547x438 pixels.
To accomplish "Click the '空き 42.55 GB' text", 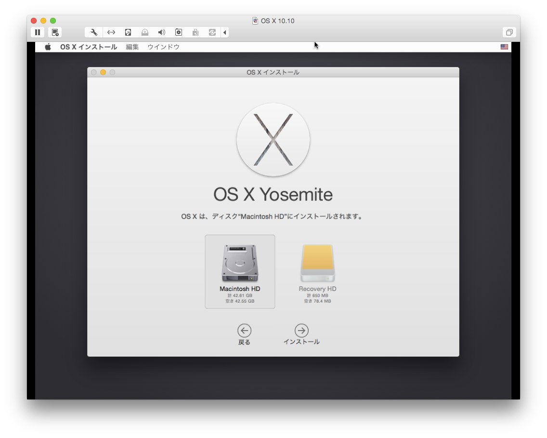I will 240,301.
